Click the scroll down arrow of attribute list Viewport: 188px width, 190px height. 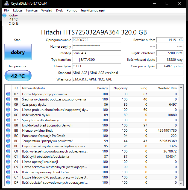pos(181,183)
